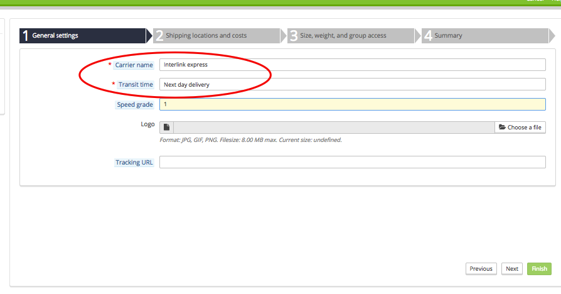This screenshot has width=561, height=294.
Task: Click the file document icon next to Logo
Action: pyautogui.click(x=167, y=128)
